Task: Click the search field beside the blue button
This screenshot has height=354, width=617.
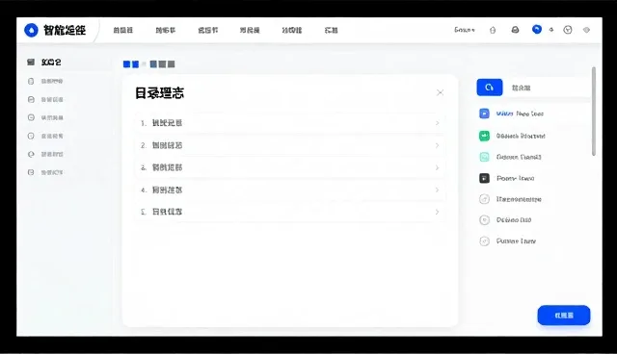Action: 547,88
